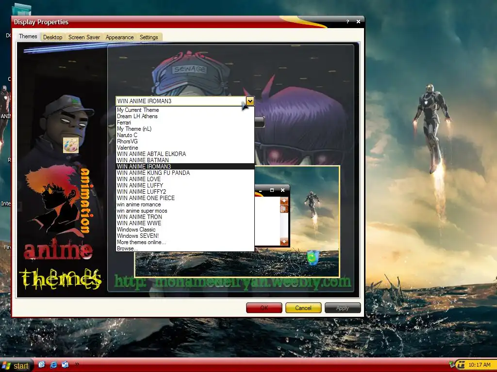
Task: Choose the RhorsVG theme
Action: (185, 141)
